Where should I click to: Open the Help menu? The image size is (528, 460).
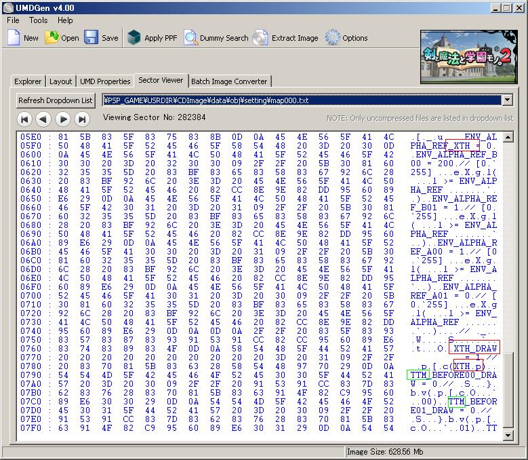pos(65,20)
